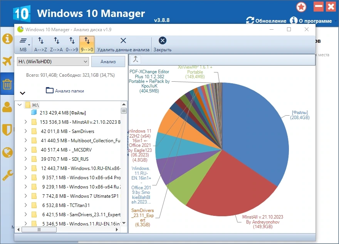The width and height of the screenshot is (339, 244).
Task: Select the Windows 7 Ultimate SP1 folder
Action: (x=81, y=196)
